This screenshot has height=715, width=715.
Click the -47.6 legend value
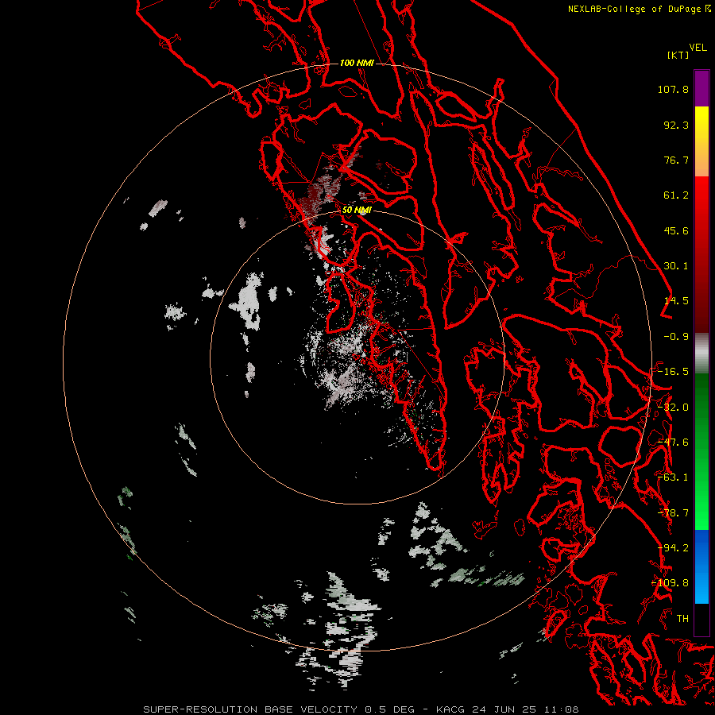(x=673, y=443)
